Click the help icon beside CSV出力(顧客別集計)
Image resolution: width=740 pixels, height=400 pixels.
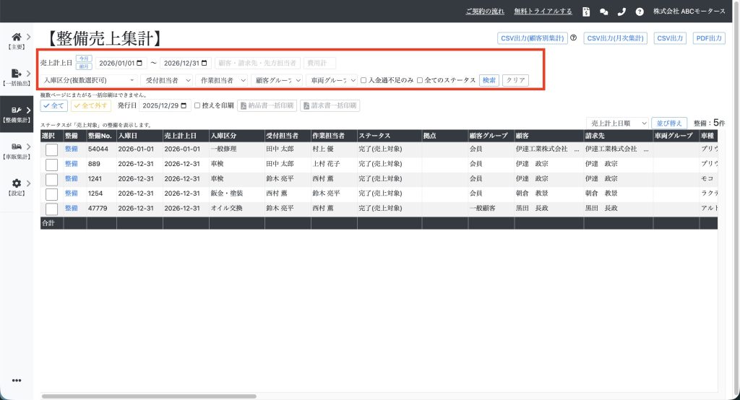(574, 38)
